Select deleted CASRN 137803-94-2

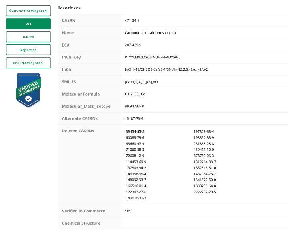(136, 168)
